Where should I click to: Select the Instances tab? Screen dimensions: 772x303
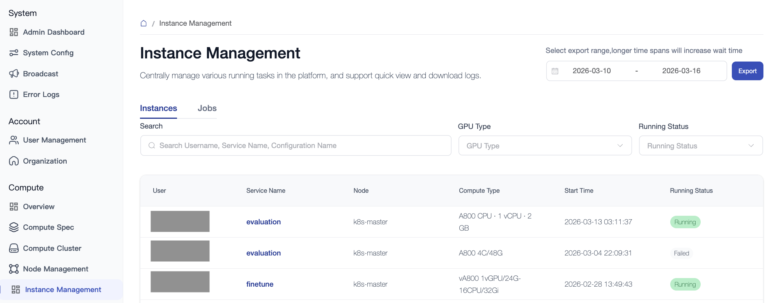click(158, 108)
